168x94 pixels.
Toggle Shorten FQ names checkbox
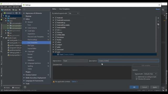coord(136,79)
